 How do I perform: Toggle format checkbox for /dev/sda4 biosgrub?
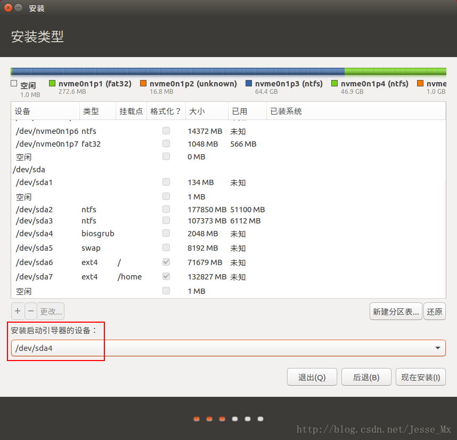166,234
